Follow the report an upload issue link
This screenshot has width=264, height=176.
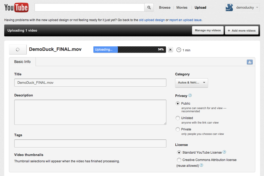[x=185, y=20]
